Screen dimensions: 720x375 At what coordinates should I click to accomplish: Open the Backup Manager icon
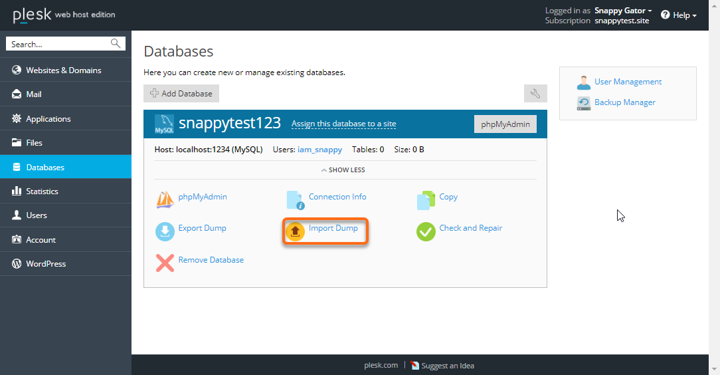(x=584, y=103)
